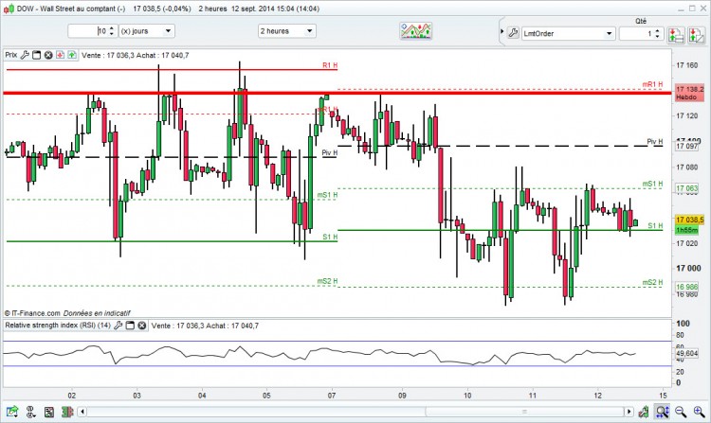Open RSI indicator settings wrench
Screen dimensions: 711x423
tap(118, 326)
